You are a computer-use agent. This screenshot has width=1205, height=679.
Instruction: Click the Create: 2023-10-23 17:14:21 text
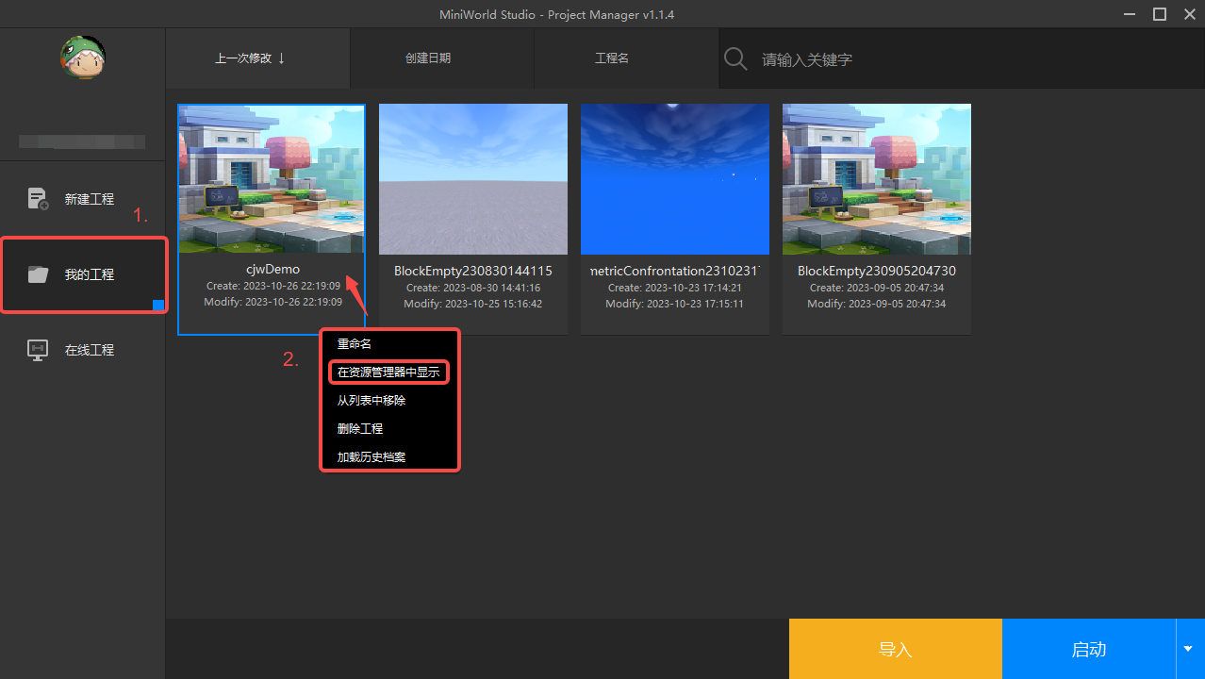click(x=675, y=288)
